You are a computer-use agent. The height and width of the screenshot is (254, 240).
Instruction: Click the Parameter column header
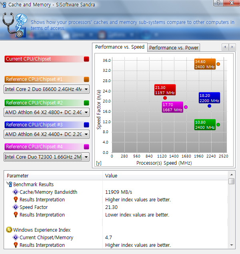(x=54, y=176)
